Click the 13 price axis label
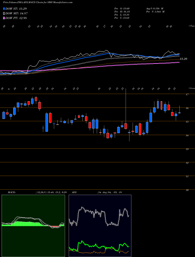Viewport: 195px width, 257px height. (x=187, y=149)
